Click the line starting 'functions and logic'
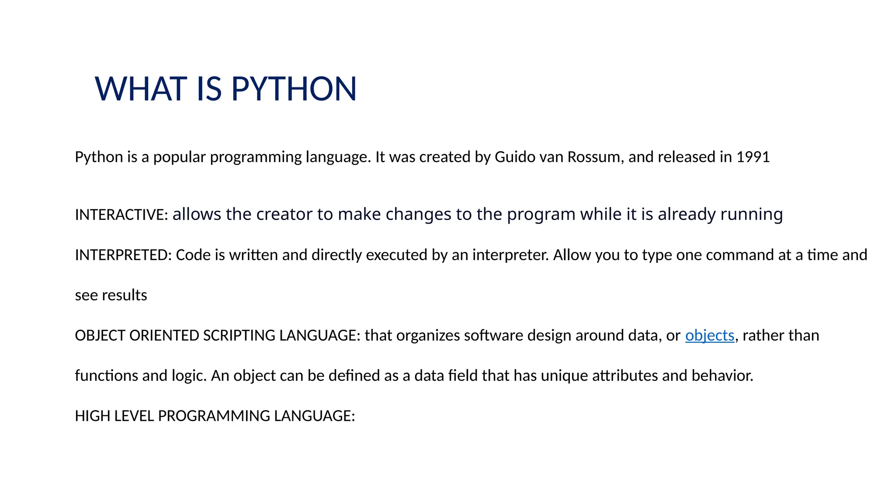The width and height of the screenshot is (895, 503). point(414,376)
